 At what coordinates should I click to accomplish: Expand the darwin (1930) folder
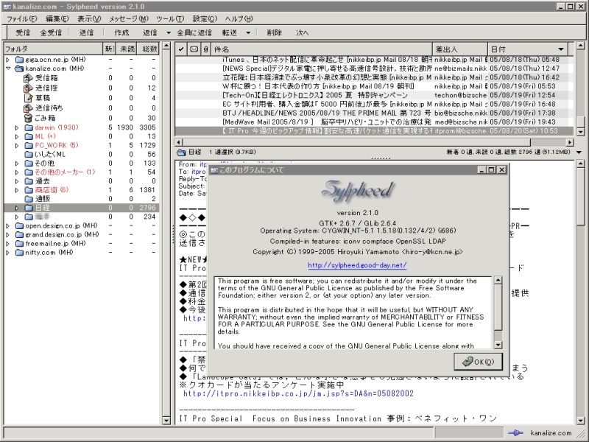pyautogui.click(x=16, y=127)
